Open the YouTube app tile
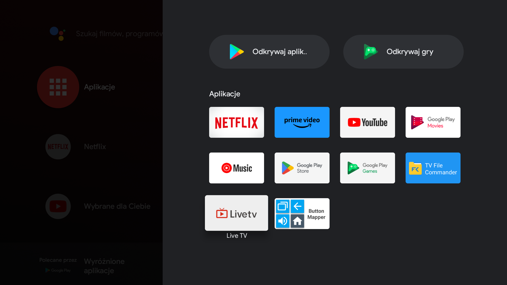Viewport: 507px width, 285px height. (367, 122)
